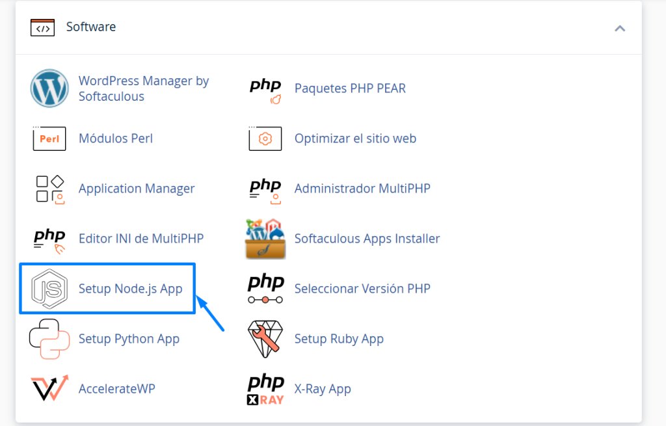
Task: Open the Softaculous Apps Installer link
Action: 367,239
